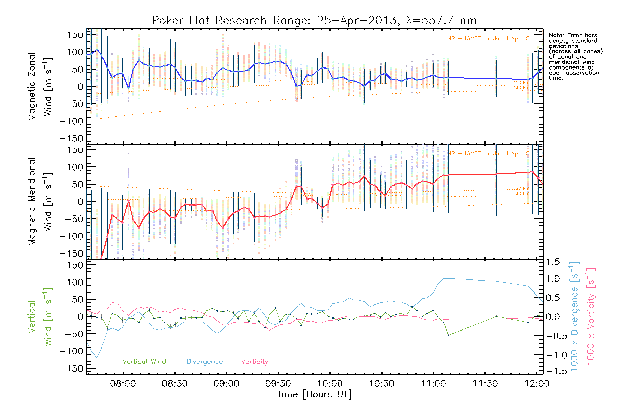This screenshot has height=411, width=617.
Task: Click NRL-HWM07 model label in zonal panel
Action: [488, 38]
